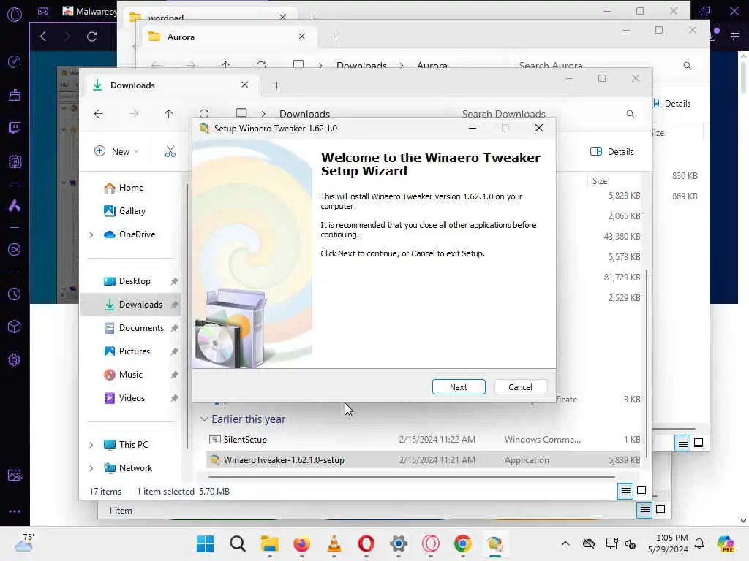Expand the Network tree node
Viewport: 749px width, 561px height.
(x=91, y=468)
